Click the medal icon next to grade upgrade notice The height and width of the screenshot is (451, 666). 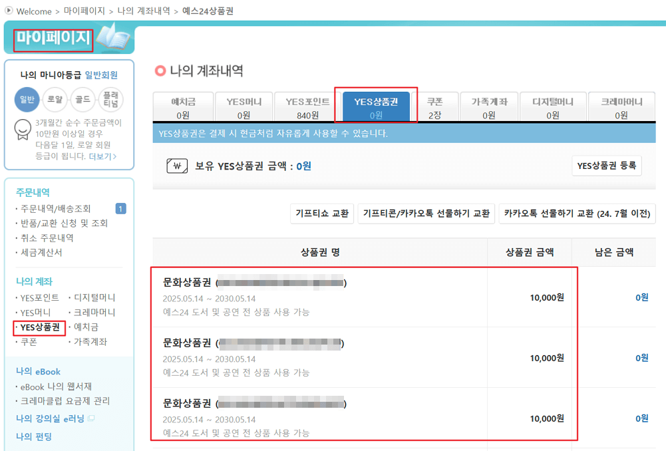(x=23, y=128)
